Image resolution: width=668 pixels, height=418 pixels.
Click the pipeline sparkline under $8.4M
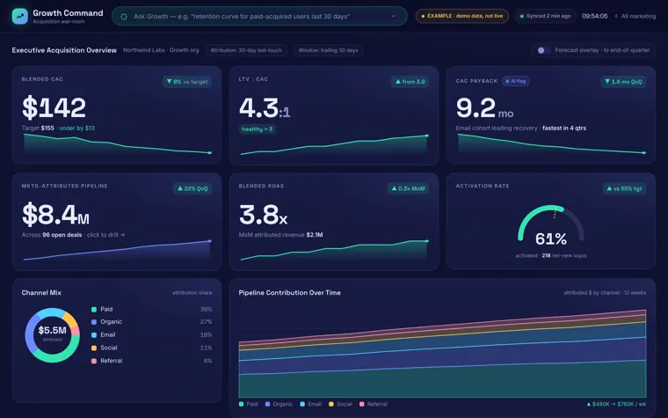[117, 251]
